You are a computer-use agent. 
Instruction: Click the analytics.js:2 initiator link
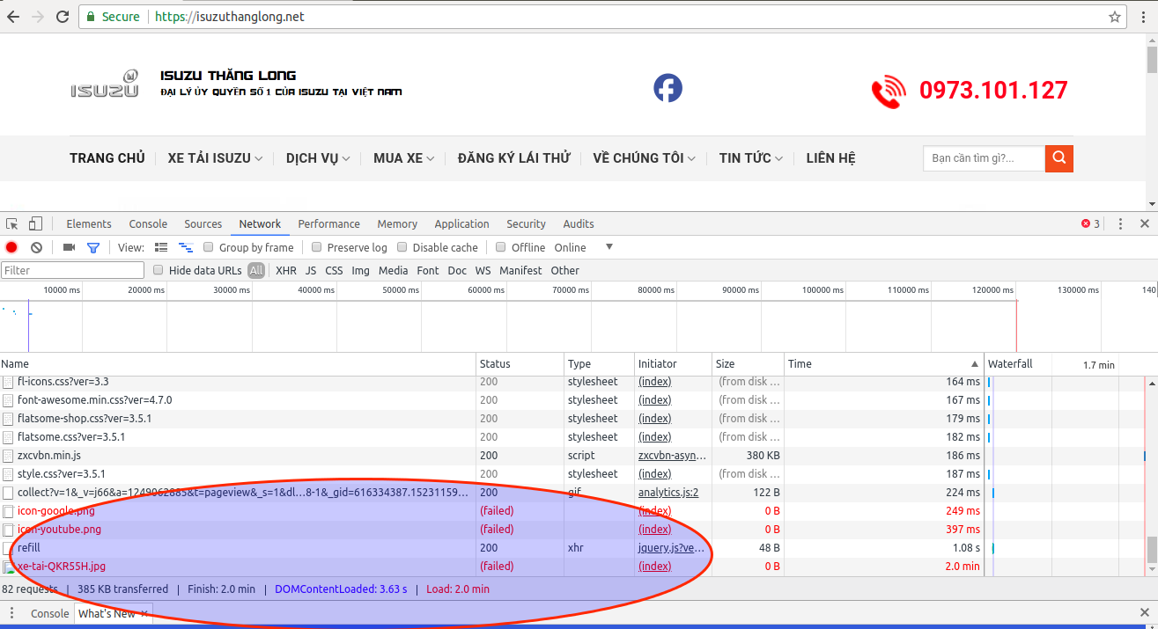668,493
